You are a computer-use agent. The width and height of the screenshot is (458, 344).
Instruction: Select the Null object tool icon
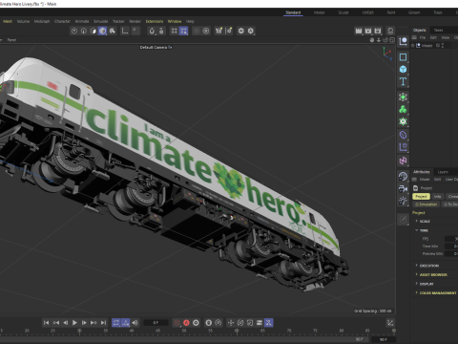pyautogui.click(x=403, y=41)
